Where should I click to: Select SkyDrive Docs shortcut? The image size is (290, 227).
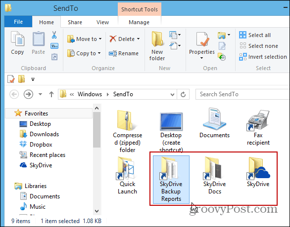[215, 175]
